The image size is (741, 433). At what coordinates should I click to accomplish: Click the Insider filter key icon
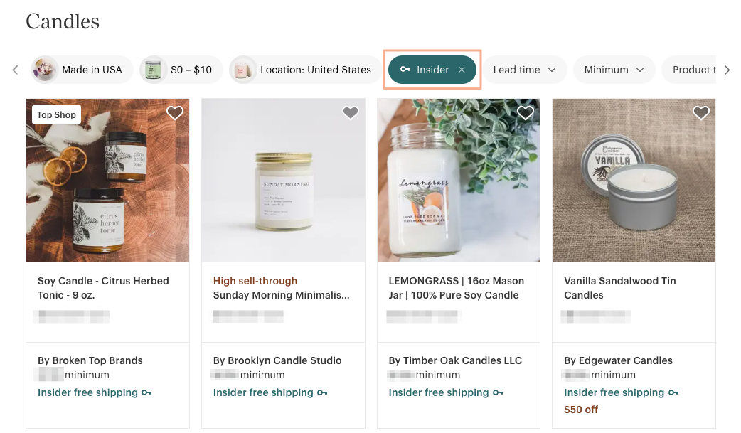(x=405, y=70)
